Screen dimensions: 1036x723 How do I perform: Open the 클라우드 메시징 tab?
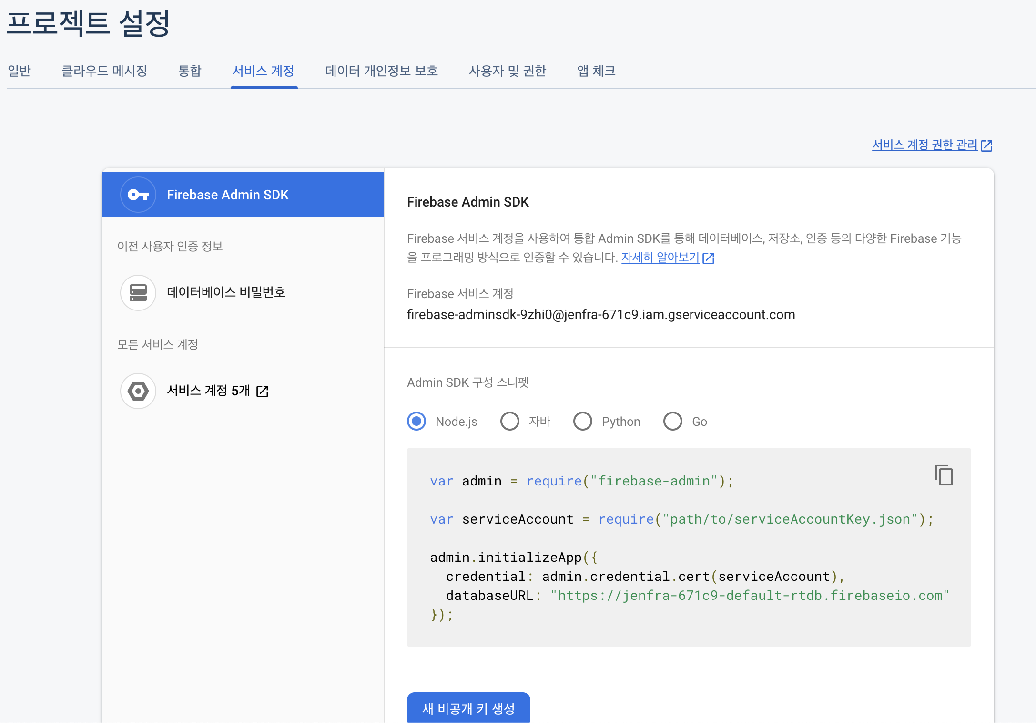tap(104, 71)
